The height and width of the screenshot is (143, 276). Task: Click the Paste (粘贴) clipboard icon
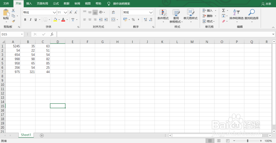[6, 13]
